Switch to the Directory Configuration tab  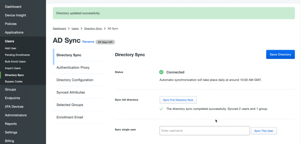coord(79,80)
